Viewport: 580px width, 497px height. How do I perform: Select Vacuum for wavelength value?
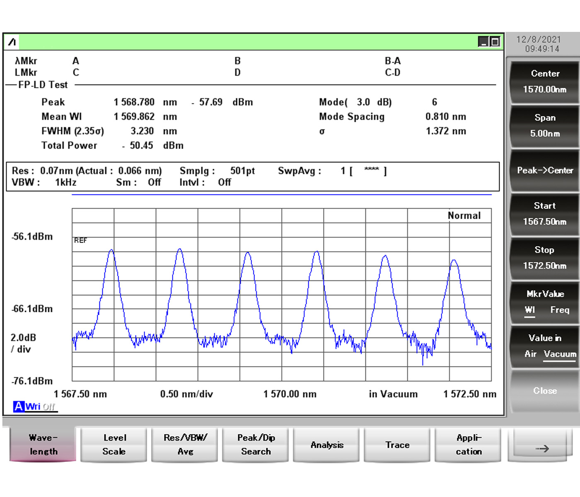coord(560,354)
